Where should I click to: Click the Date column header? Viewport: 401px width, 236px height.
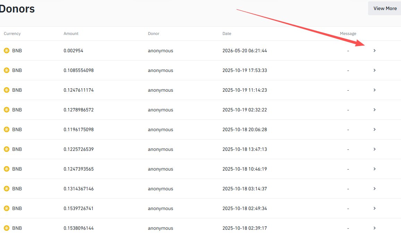pos(227,34)
